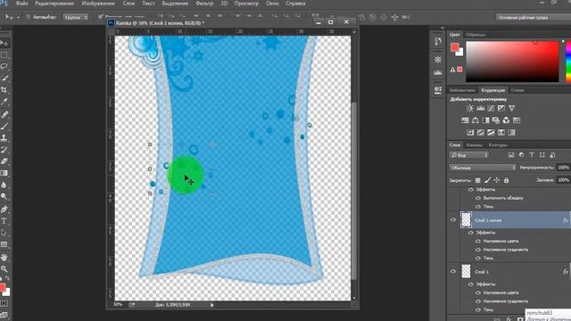The width and height of the screenshot is (571, 321).
Task: Open the Изображение menu
Action: 98,4
